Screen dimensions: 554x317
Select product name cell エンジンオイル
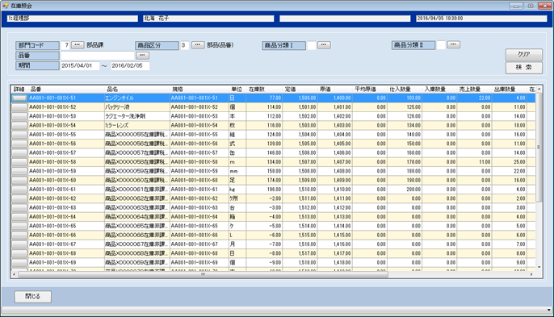coord(137,98)
